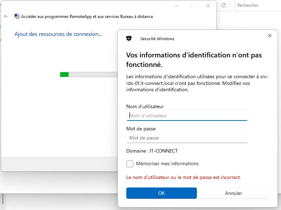Click the Domaine : IT-CONNECT text
The image size is (281, 210).
coord(152,151)
